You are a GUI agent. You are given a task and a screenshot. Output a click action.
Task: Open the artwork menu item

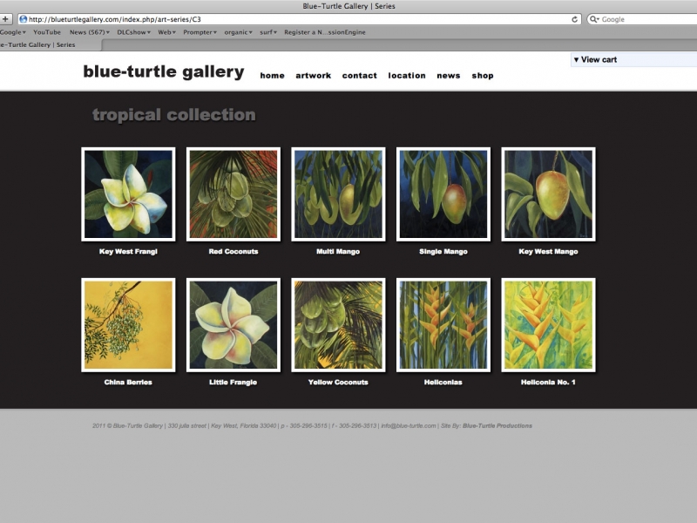coord(314,76)
